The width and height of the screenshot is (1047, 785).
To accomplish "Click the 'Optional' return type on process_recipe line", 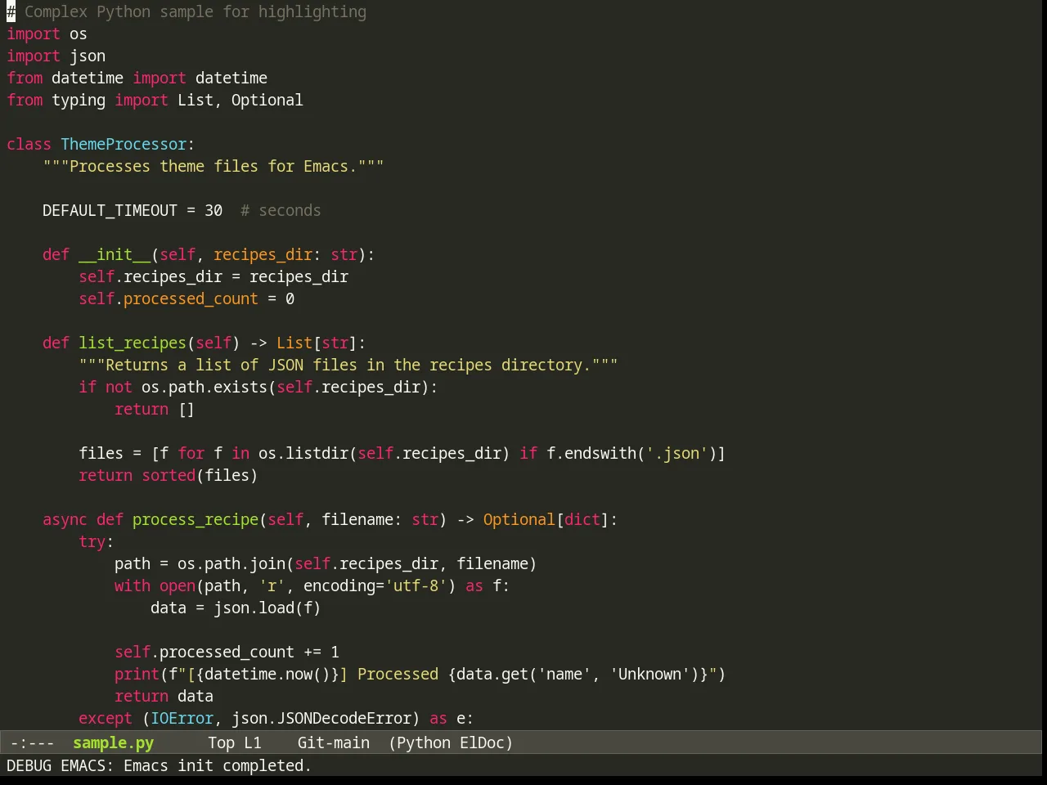I will point(519,519).
